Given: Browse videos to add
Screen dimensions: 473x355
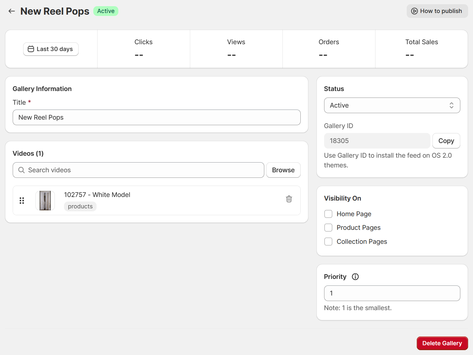Looking at the screenshot, I should 283,170.
